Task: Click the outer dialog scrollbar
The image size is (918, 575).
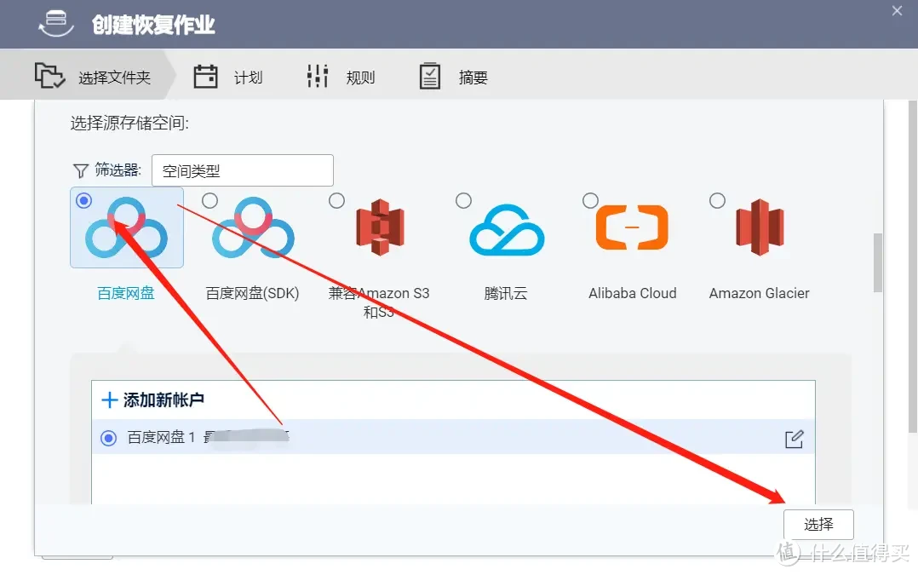Action: click(912, 267)
